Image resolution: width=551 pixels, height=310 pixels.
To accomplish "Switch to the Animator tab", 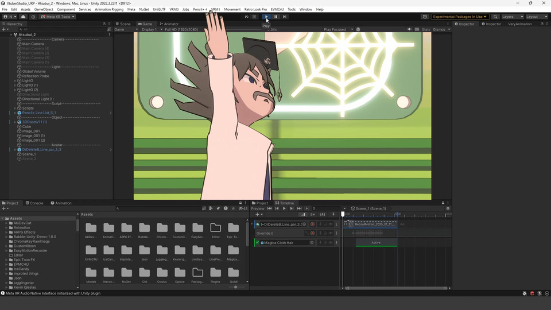I will click(169, 24).
